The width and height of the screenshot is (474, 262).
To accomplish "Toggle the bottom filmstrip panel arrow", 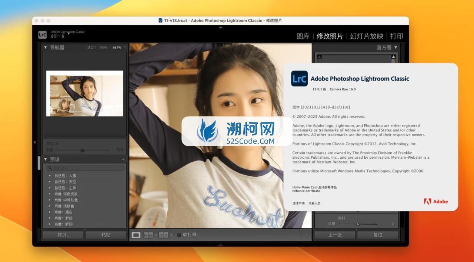I will pyautogui.click(x=221, y=245).
